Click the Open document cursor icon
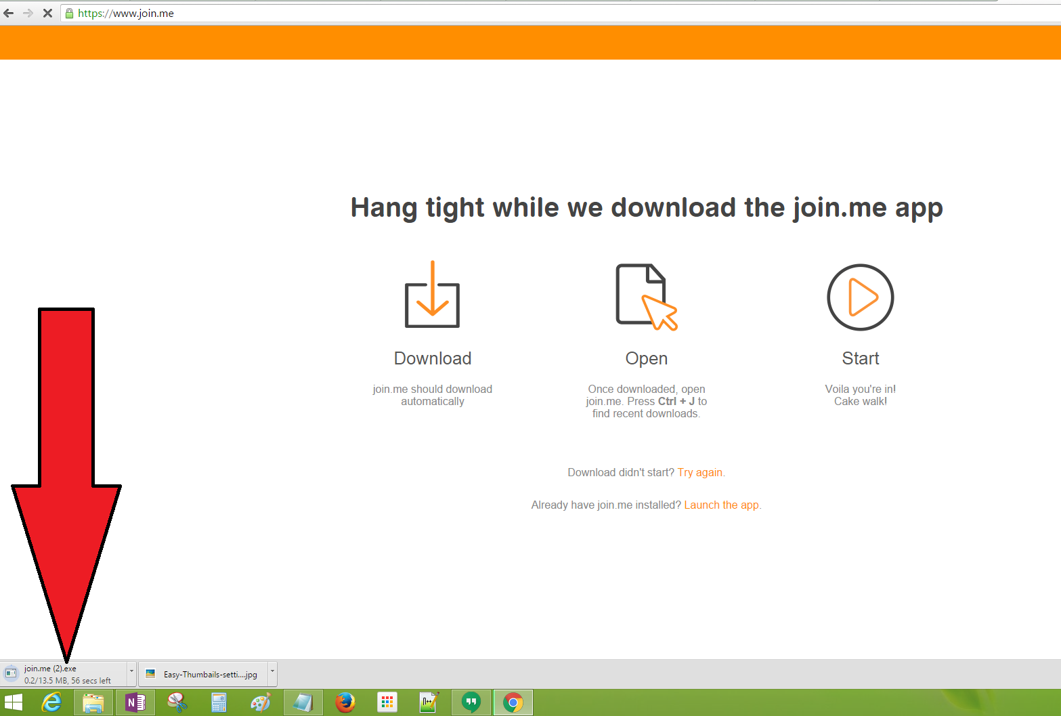The width and height of the screenshot is (1061, 716). pyautogui.click(x=647, y=297)
